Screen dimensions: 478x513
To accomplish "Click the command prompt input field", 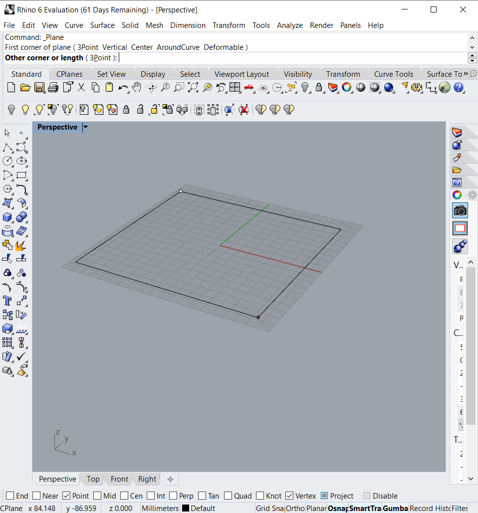I will [x=289, y=58].
